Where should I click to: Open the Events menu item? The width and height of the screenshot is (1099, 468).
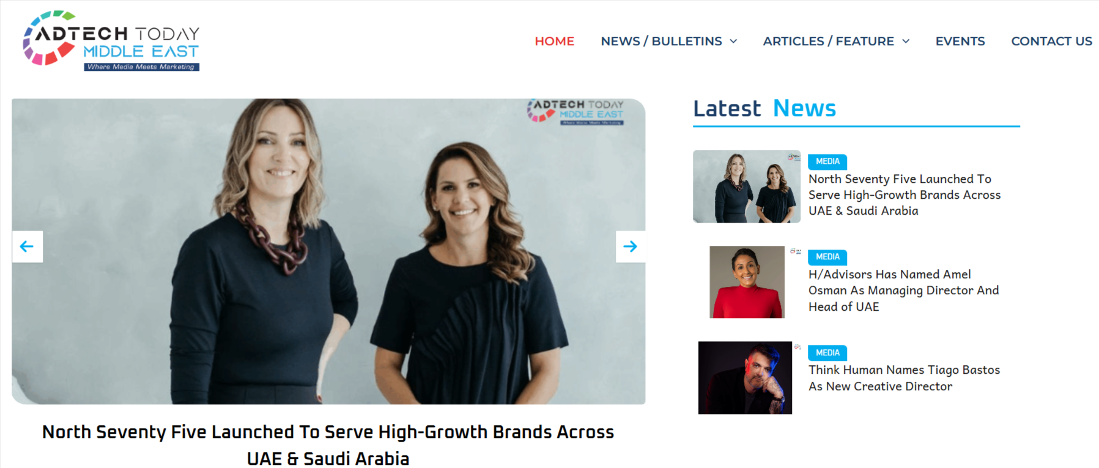point(960,41)
